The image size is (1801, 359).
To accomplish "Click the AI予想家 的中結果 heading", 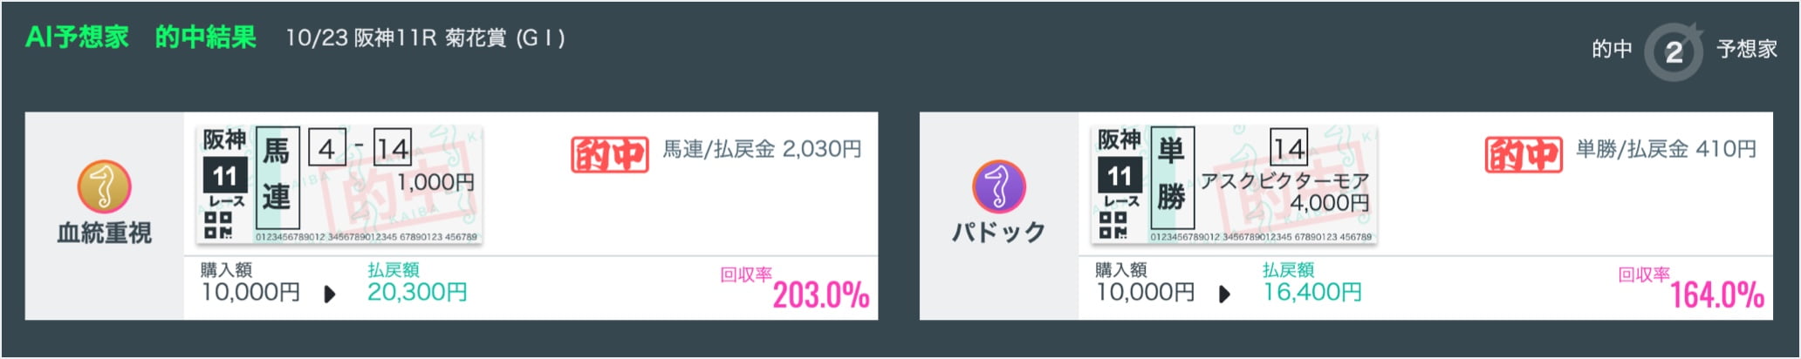I will click(x=140, y=37).
